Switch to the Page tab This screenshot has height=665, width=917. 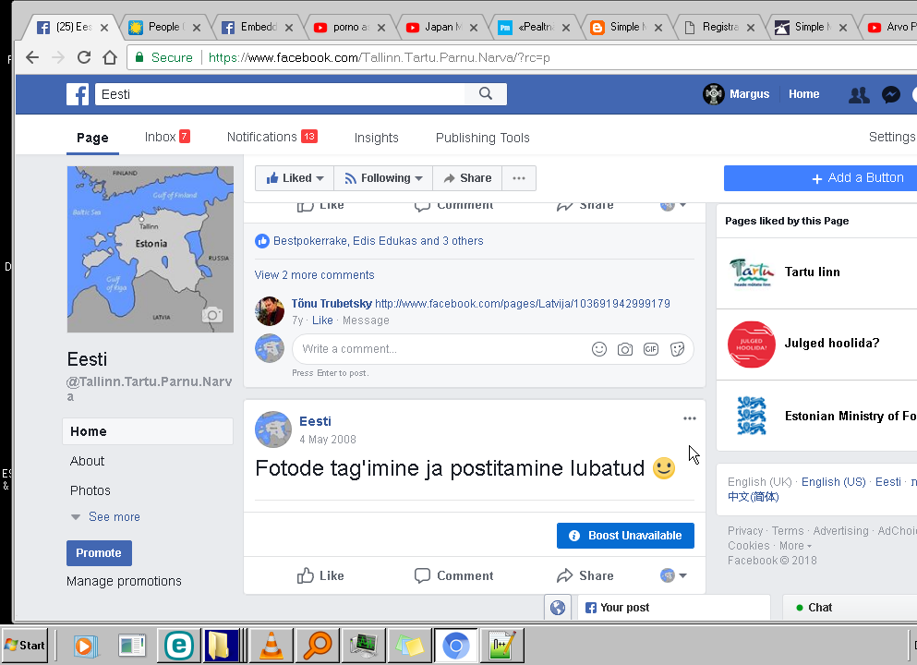[92, 138]
